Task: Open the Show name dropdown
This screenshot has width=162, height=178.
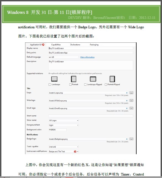Action: [x=64, y=120]
